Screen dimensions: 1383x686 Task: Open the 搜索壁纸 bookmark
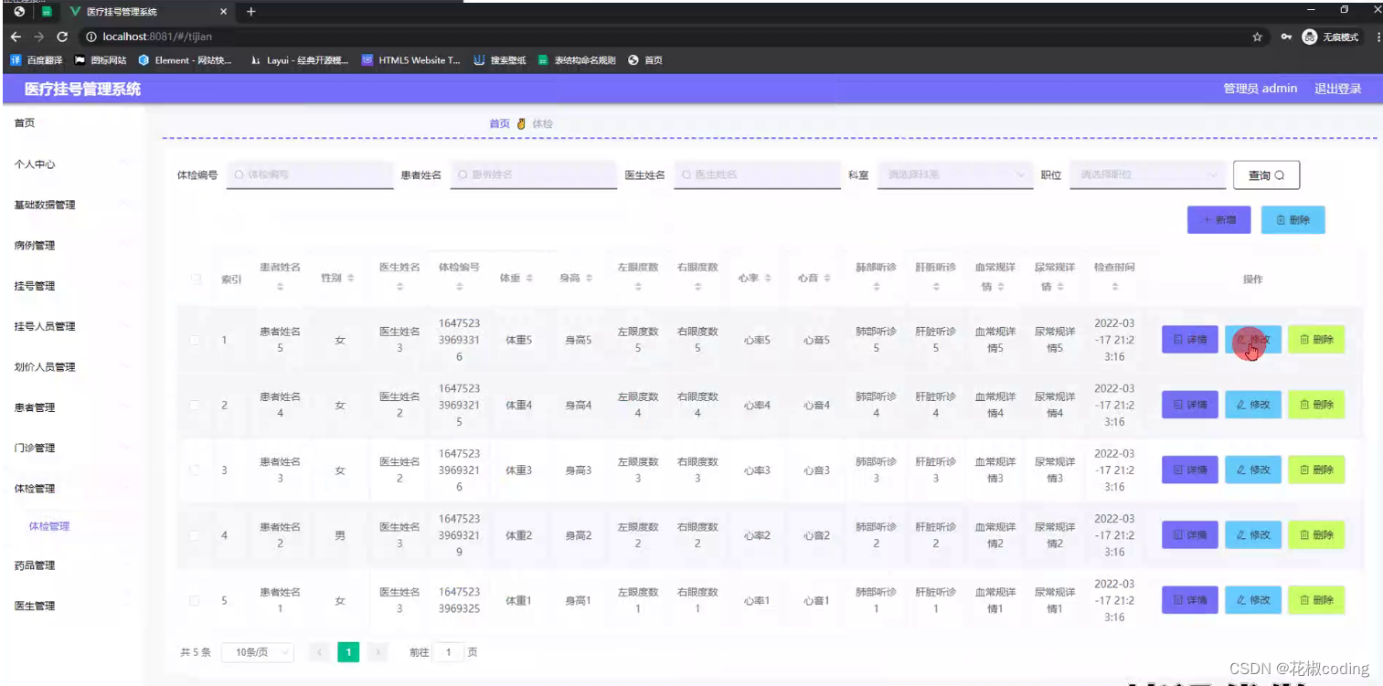(x=500, y=60)
